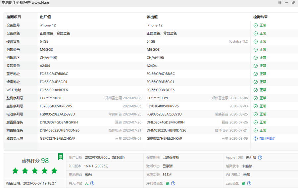Click help icon beside 五码匹配 result
The height and width of the screenshot is (189, 298).
pyautogui.click(x=249, y=183)
